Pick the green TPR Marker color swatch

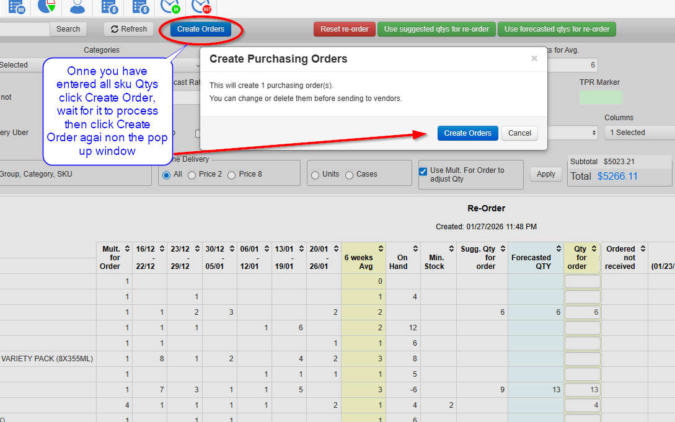(601, 97)
